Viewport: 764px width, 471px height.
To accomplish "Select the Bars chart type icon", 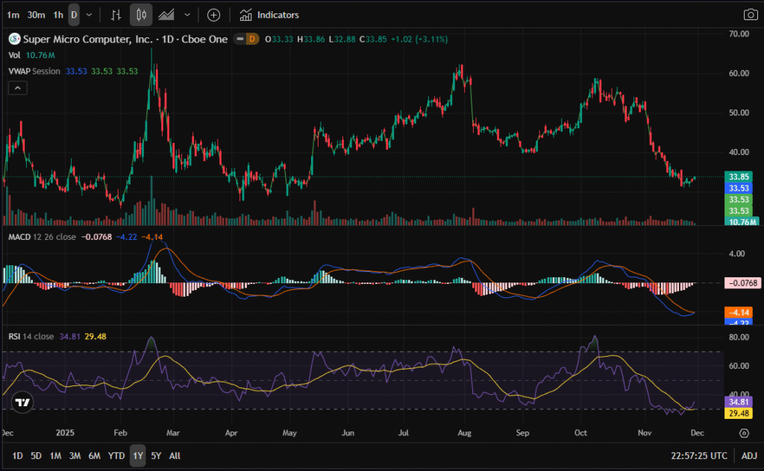I will [x=116, y=15].
